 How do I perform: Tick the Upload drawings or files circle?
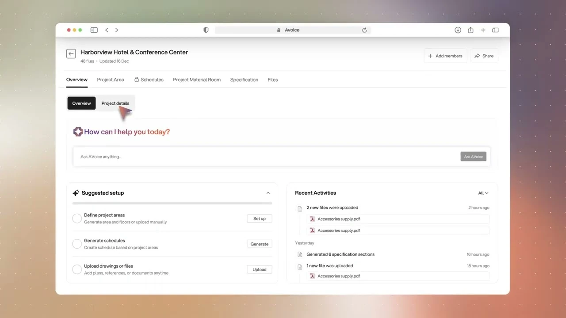[x=77, y=269]
